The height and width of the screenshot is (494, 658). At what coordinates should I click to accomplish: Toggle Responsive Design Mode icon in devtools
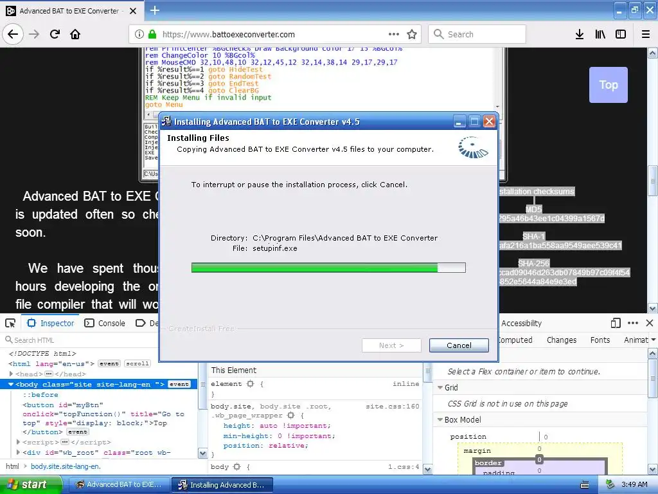[x=616, y=323]
